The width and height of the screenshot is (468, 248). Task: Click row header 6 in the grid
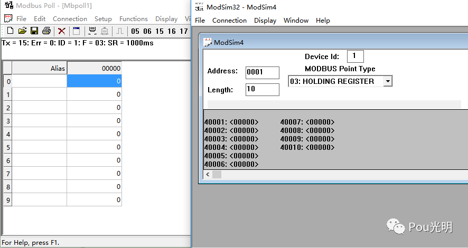8,160
